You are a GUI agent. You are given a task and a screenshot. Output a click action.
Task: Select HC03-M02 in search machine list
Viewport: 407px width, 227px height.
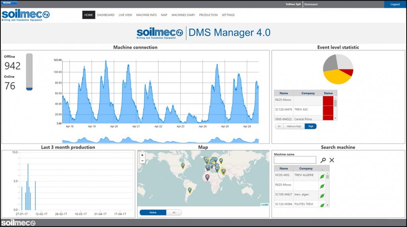[282, 175]
